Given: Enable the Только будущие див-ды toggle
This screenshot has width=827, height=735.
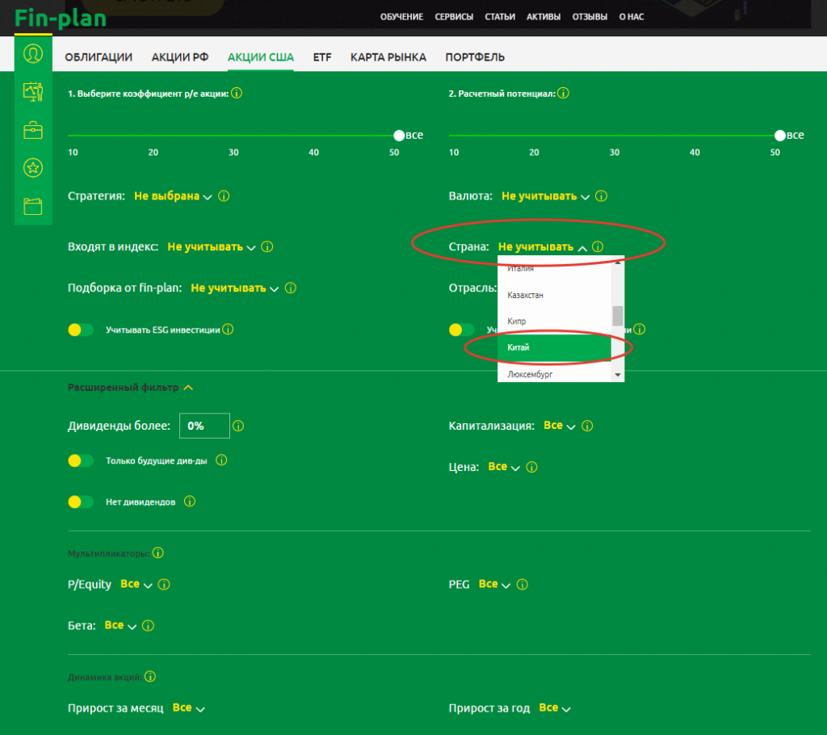Looking at the screenshot, I should 81,460.
